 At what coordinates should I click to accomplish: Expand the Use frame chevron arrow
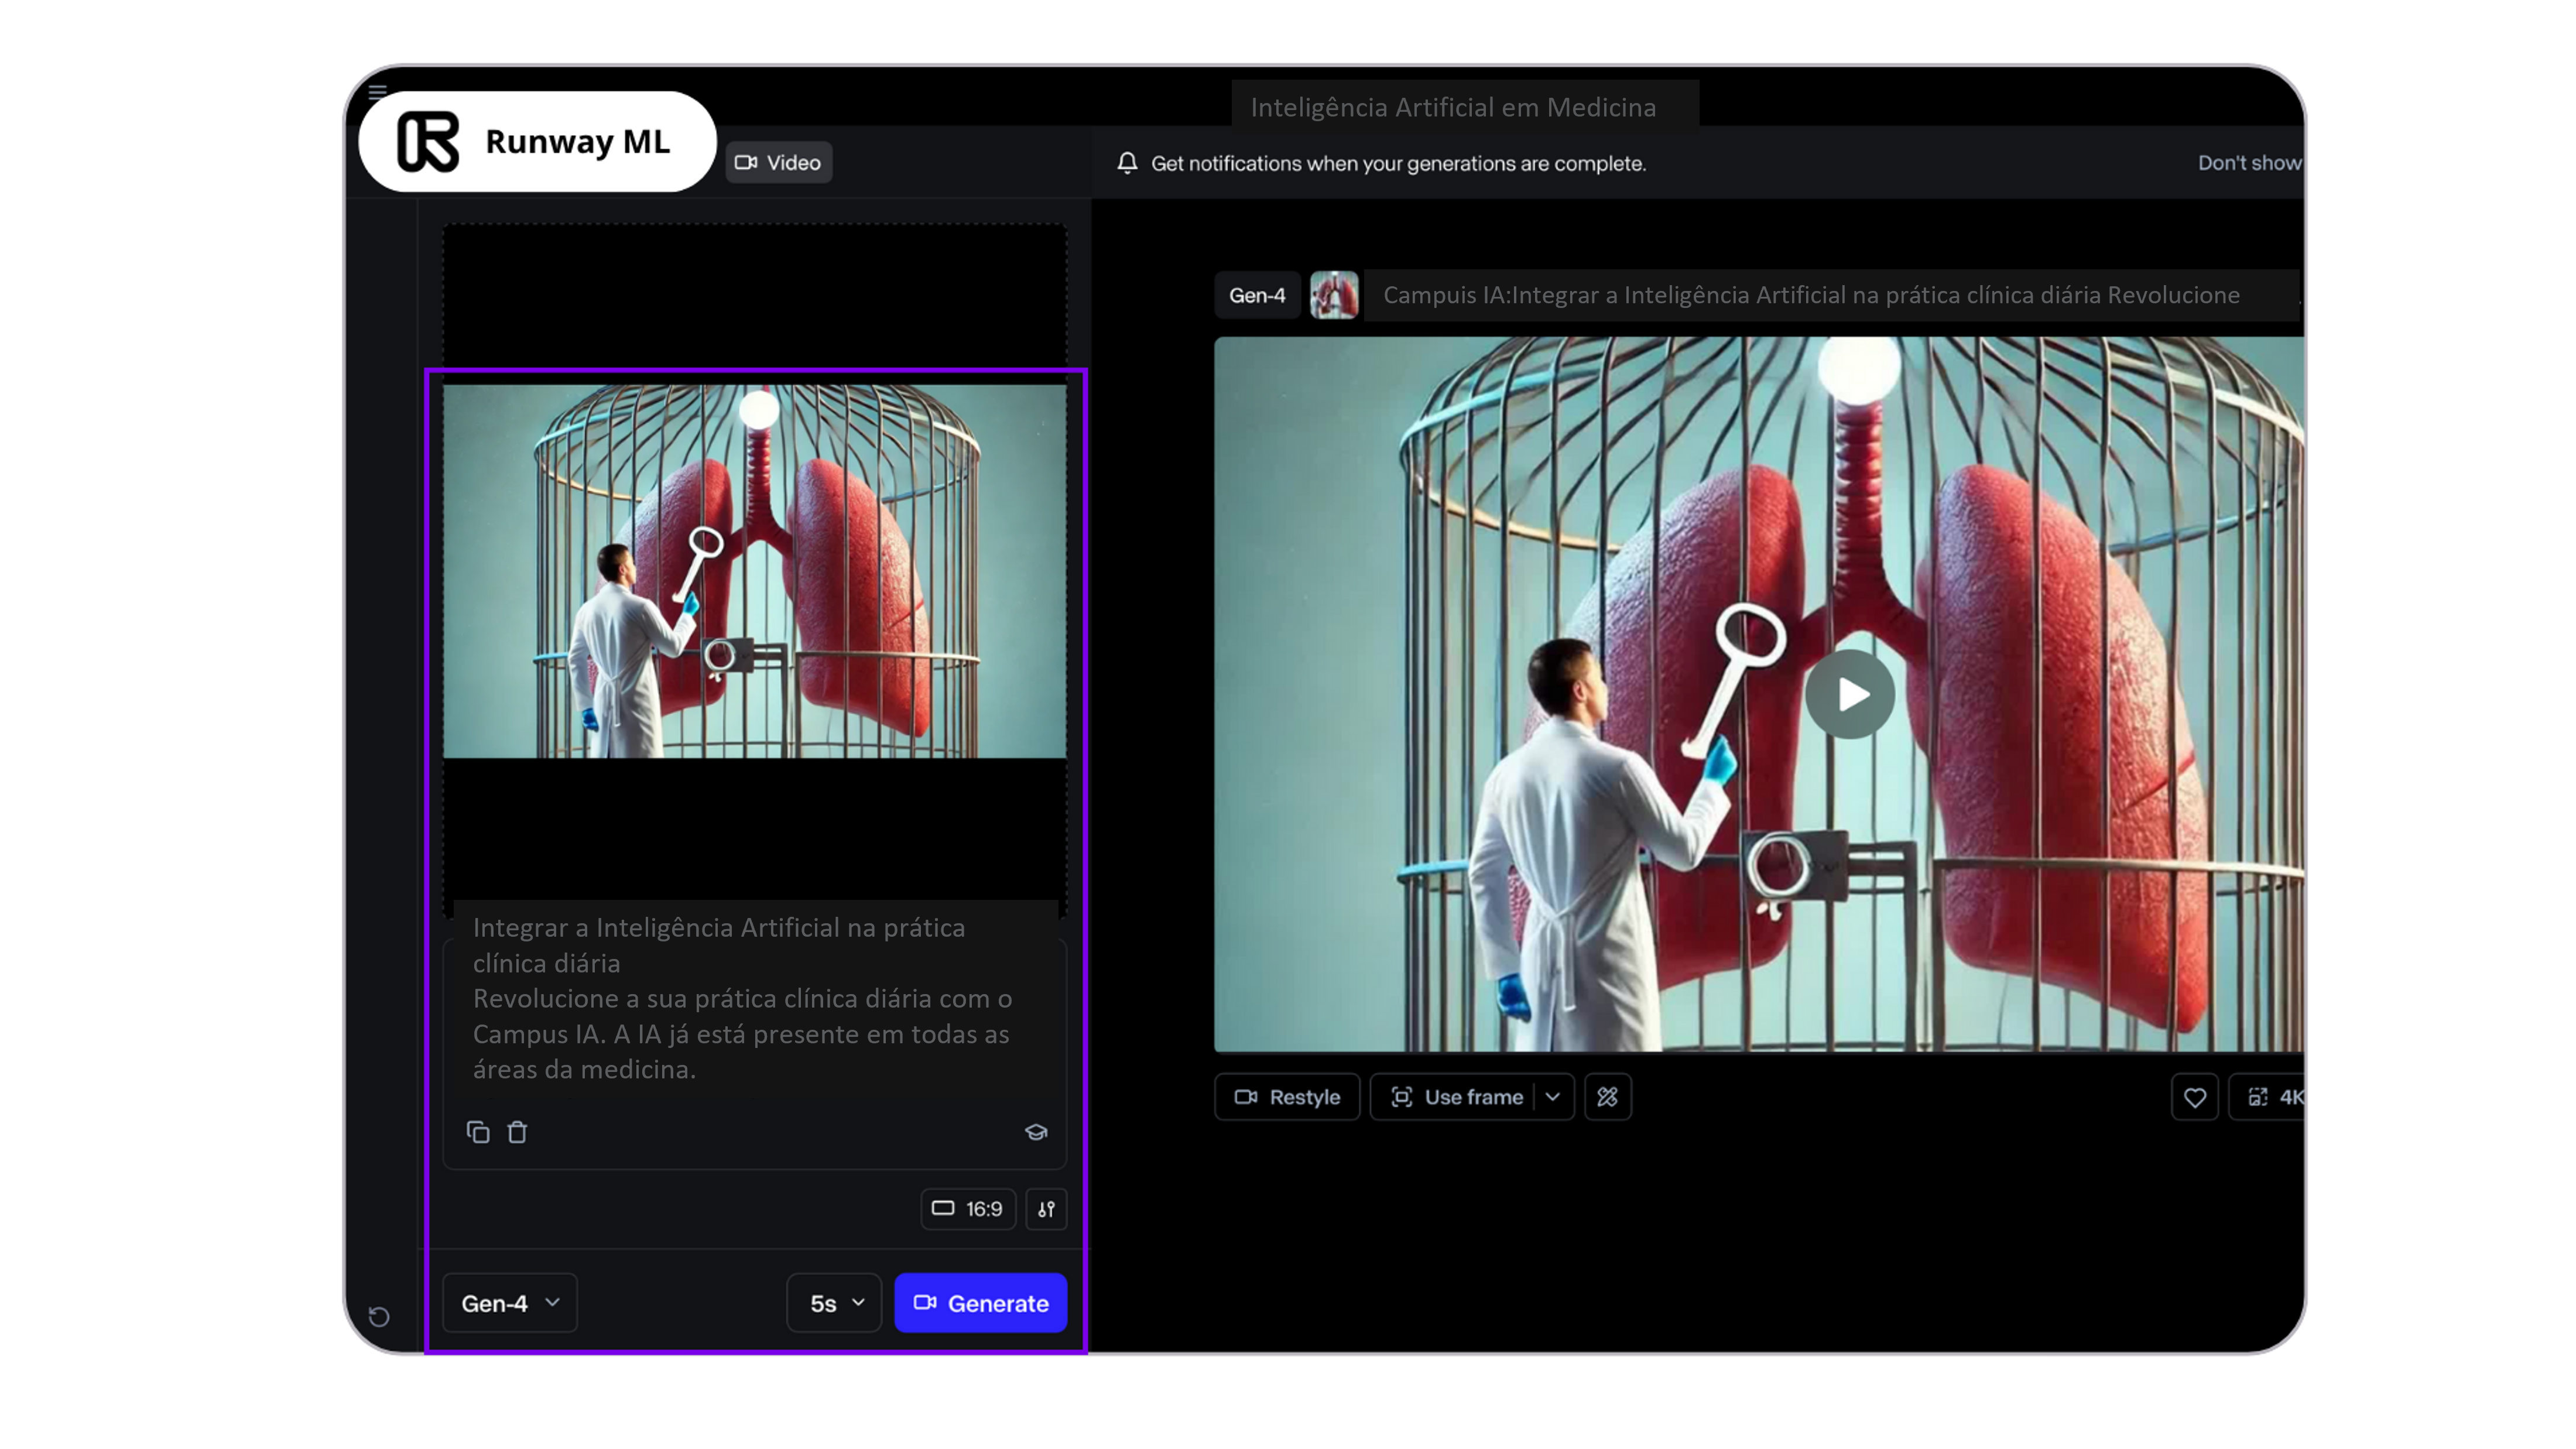point(1552,1097)
